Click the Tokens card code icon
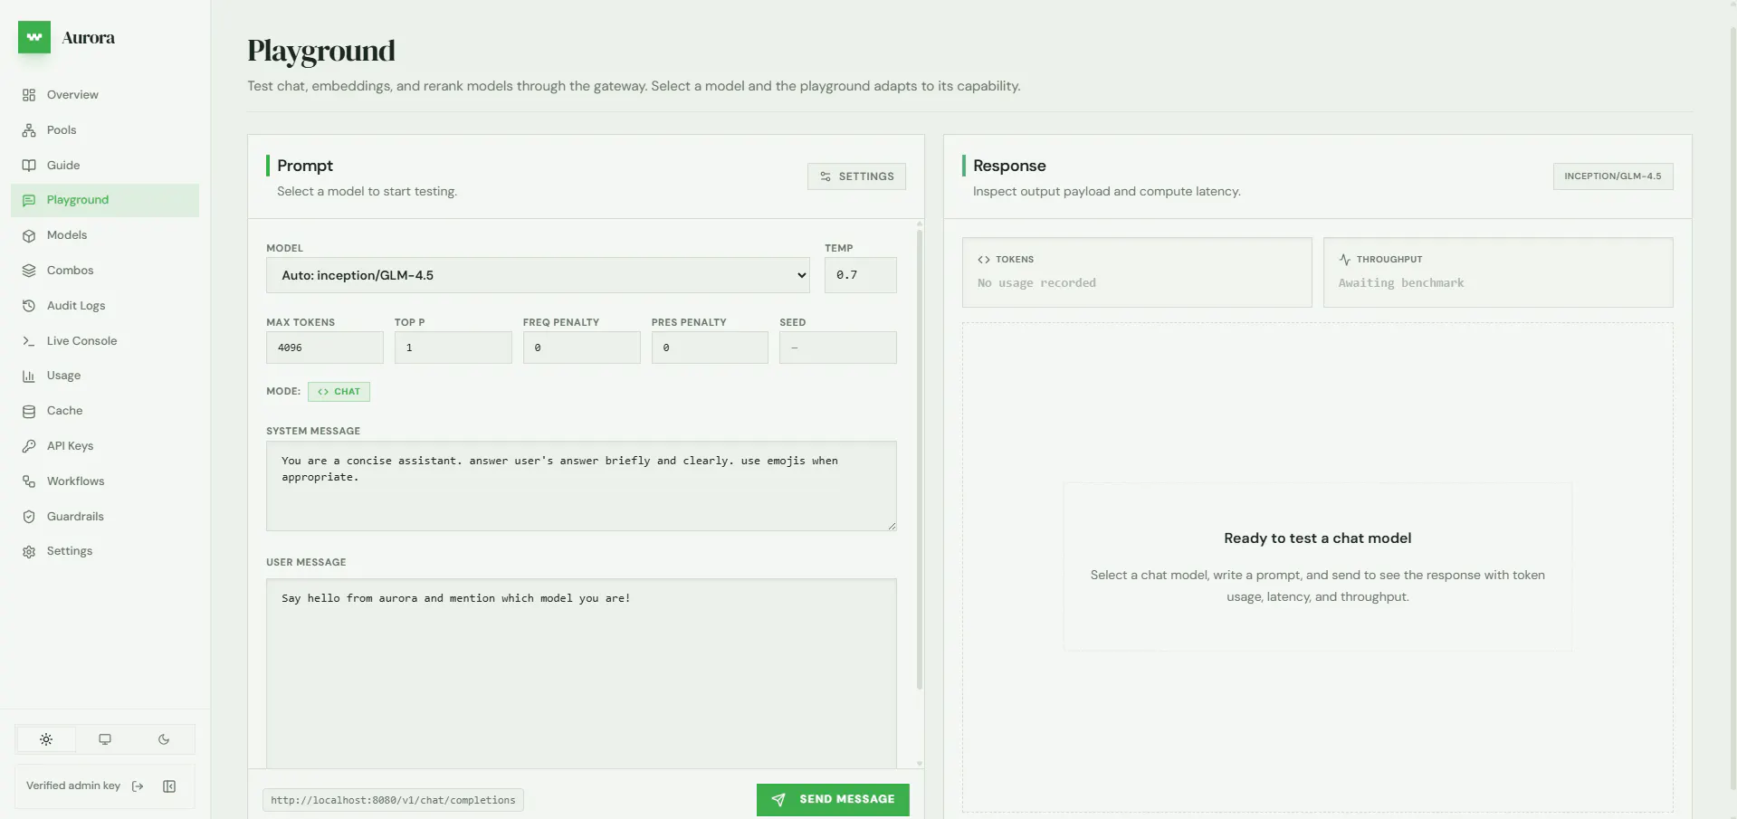This screenshot has width=1737, height=819. point(984,260)
